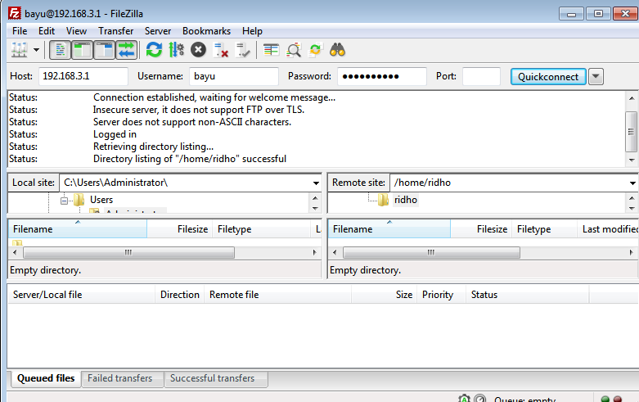Click the Password input field
Image resolution: width=639 pixels, height=402 pixels.
[x=382, y=76]
